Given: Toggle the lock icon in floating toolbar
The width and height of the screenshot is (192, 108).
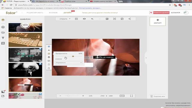Looking at the screenshot, I should tap(49, 68).
